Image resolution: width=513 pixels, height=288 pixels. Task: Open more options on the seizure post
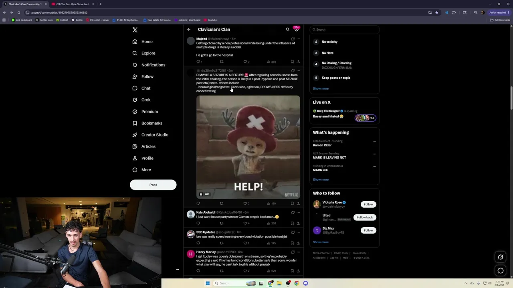click(298, 70)
